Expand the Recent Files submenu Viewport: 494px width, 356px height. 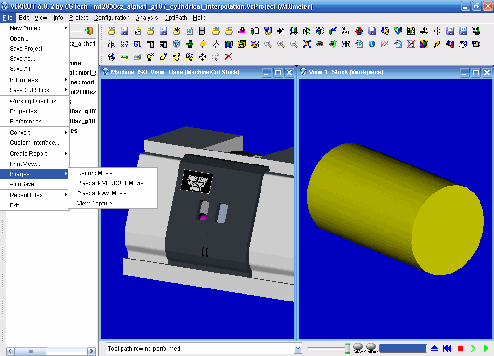35,195
